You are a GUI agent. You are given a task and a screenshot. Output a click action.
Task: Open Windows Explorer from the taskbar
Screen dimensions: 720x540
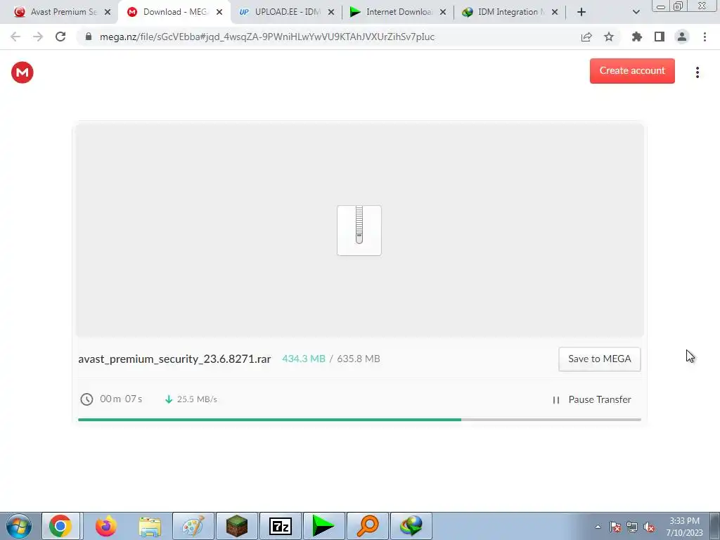tap(150, 526)
